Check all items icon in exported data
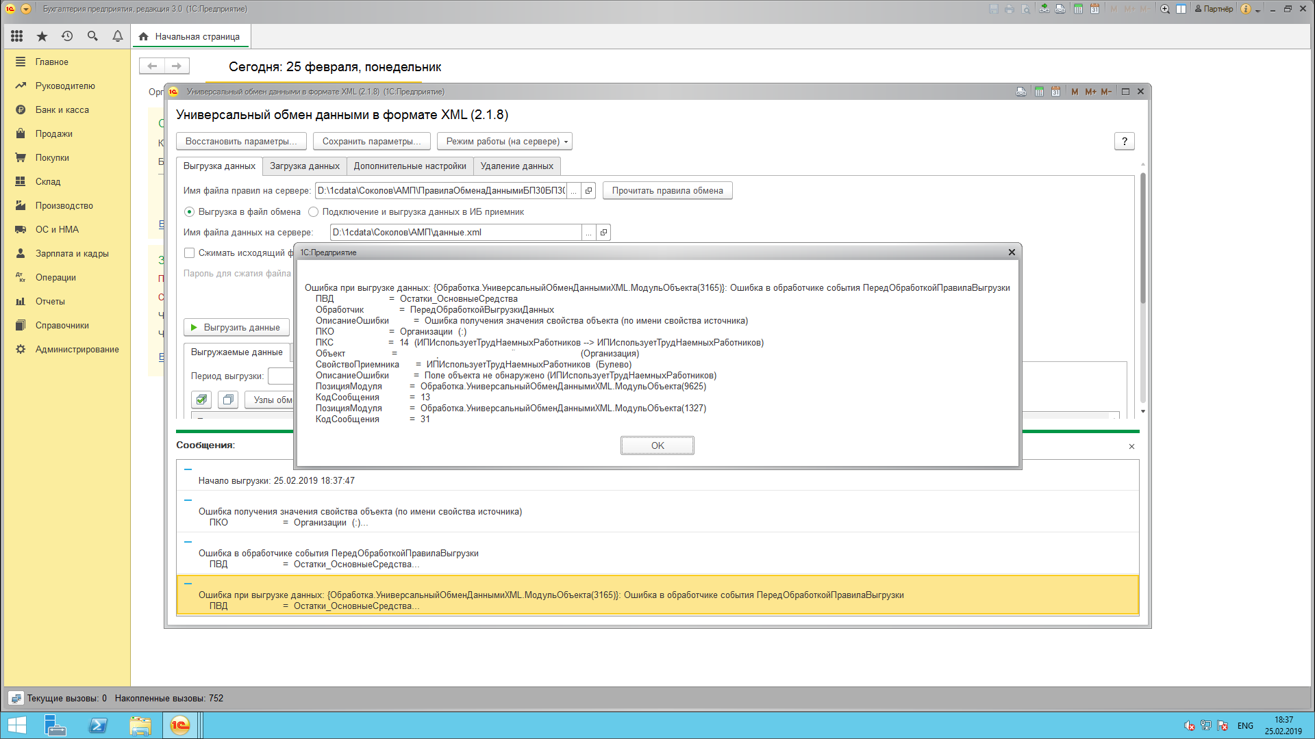The image size is (1315, 739). [201, 400]
